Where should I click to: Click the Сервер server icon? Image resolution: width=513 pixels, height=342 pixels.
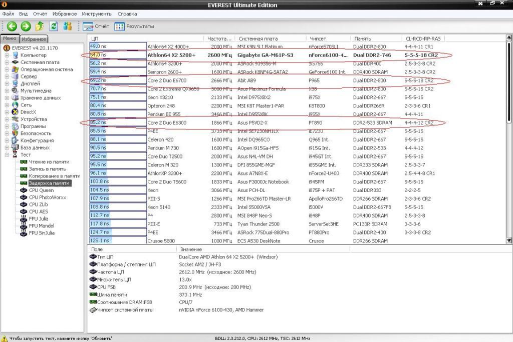(15, 76)
